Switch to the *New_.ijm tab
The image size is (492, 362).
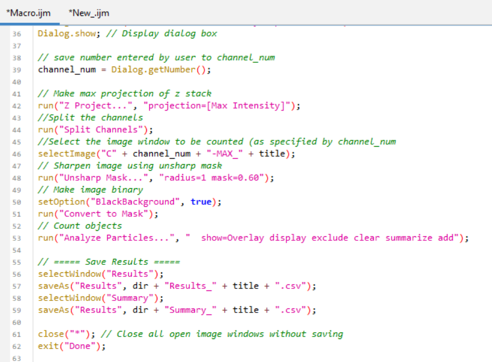(x=89, y=13)
